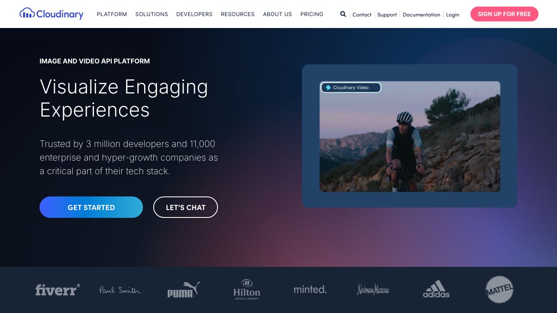Open the Support link
The image size is (557, 313).
387,14
